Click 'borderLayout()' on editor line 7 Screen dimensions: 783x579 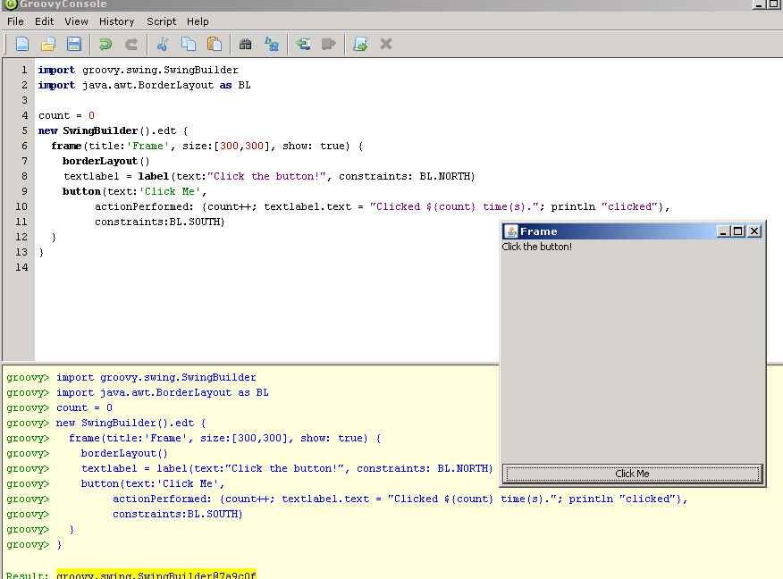coord(105,161)
